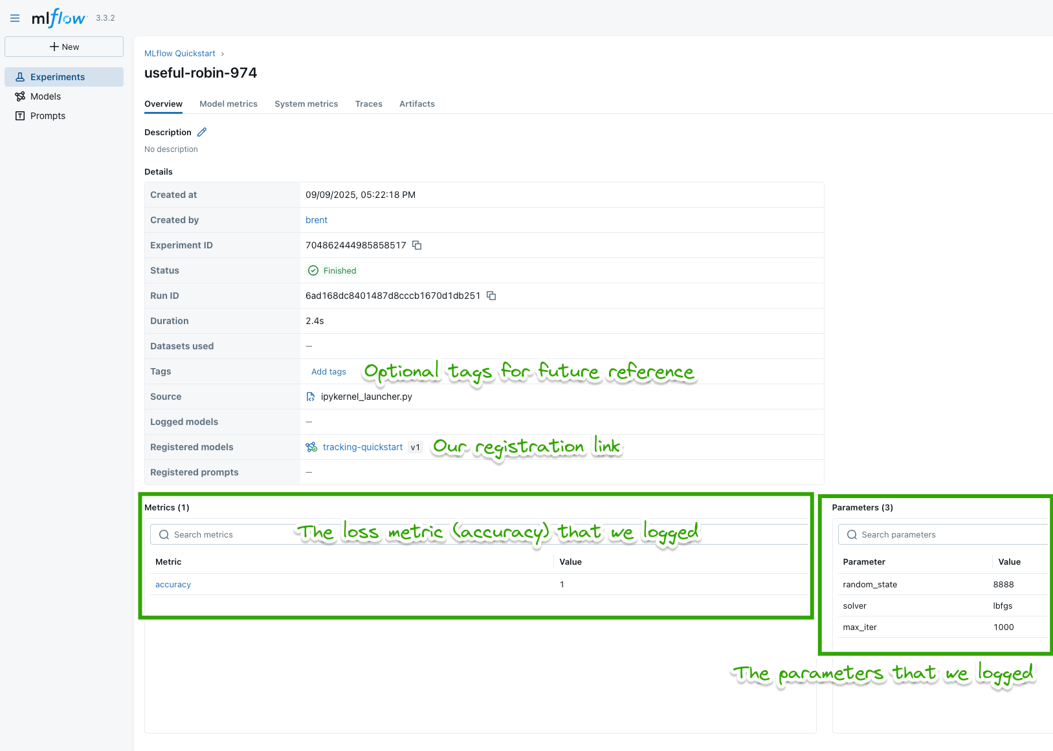Copy the Experiment ID
The width and height of the screenshot is (1053, 751).
pos(416,245)
